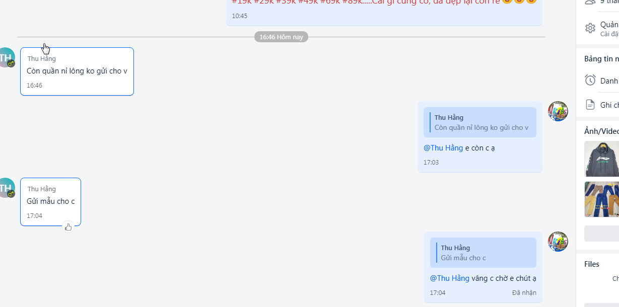Click Thu Hằng's avatar beside the 17:04 message
Viewport: 619px width, 307px height.
tap(5, 188)
